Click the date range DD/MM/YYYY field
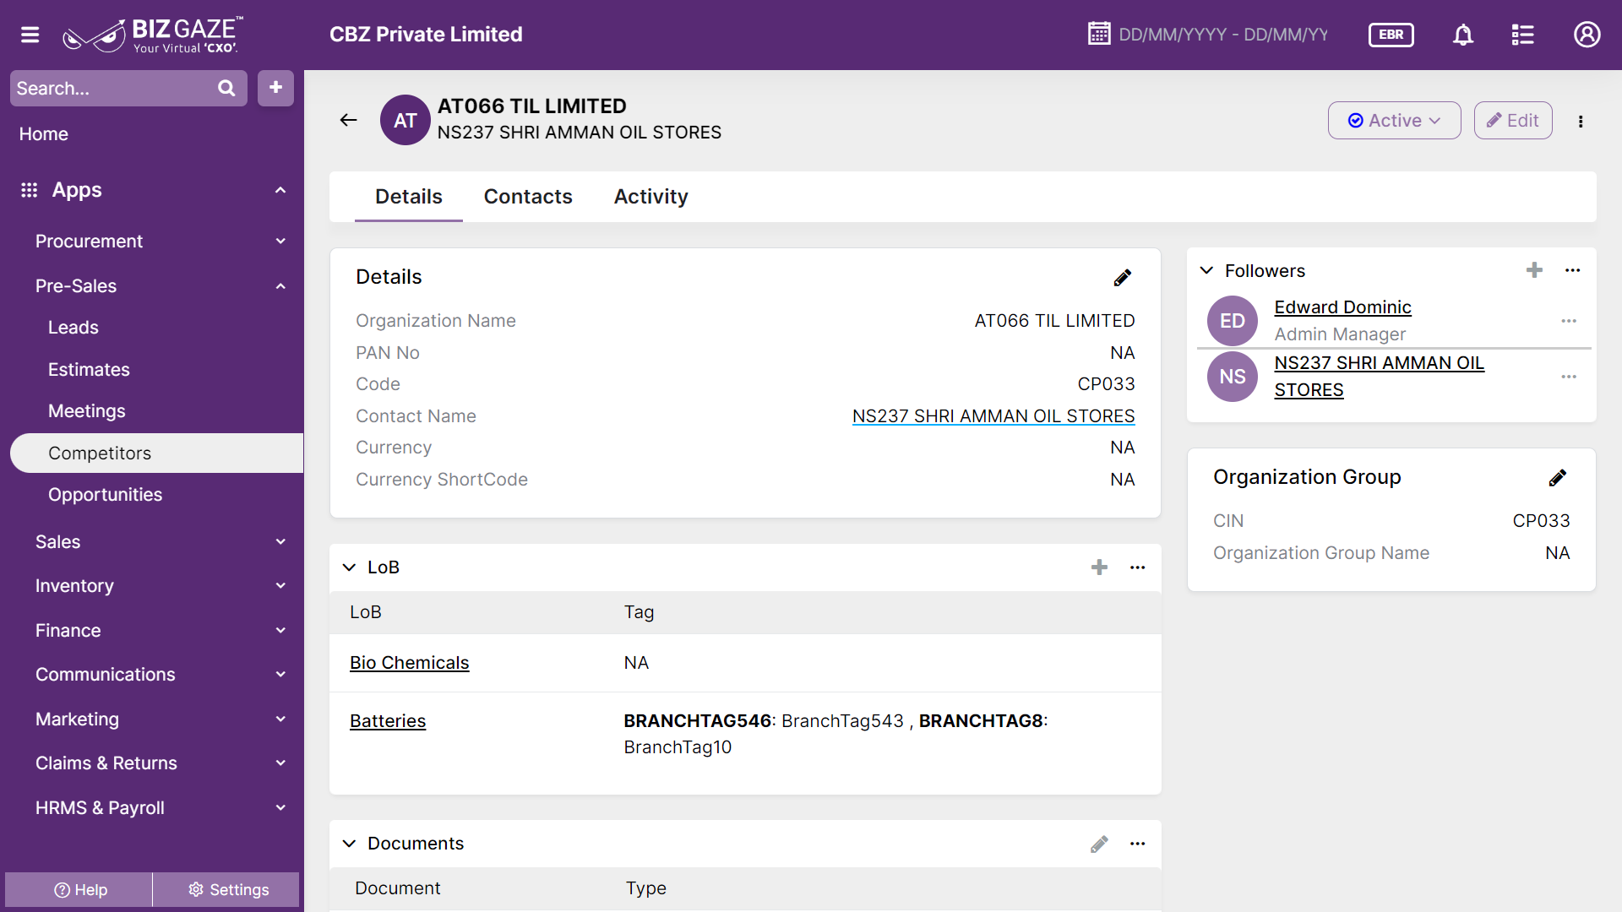This screenshot has width=1622, height=912. coord(1222,35)
